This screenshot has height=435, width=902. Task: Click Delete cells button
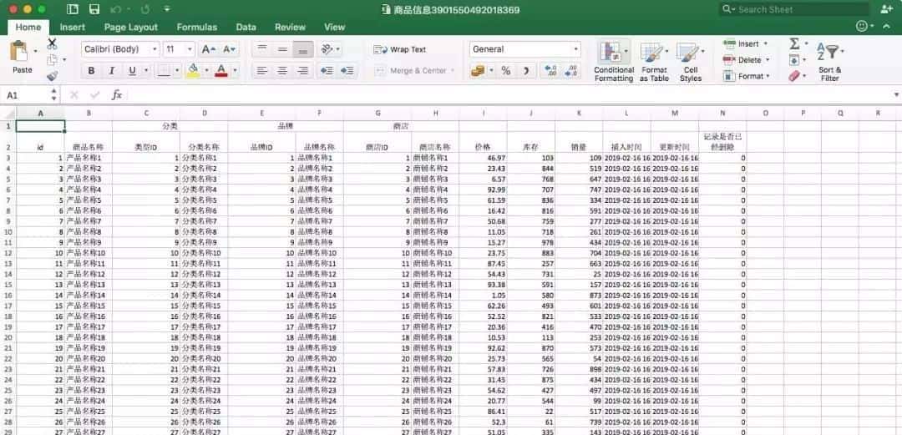[746, 60]
